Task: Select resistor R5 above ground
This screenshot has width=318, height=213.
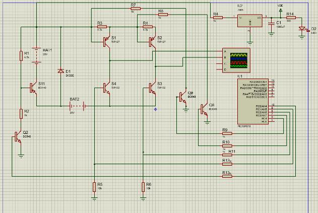Action: pyautogui.click(x=94, y=187)
